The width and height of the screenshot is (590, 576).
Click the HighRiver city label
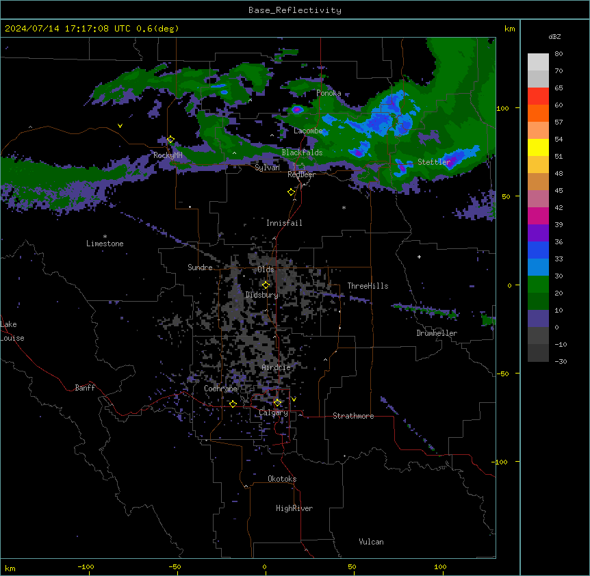click(294, 508)
